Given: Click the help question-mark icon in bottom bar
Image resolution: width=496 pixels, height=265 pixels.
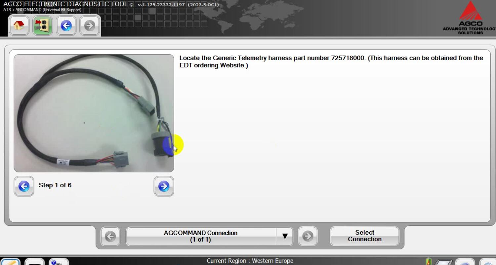Looking at the screenshot, I should click(59, 262).
